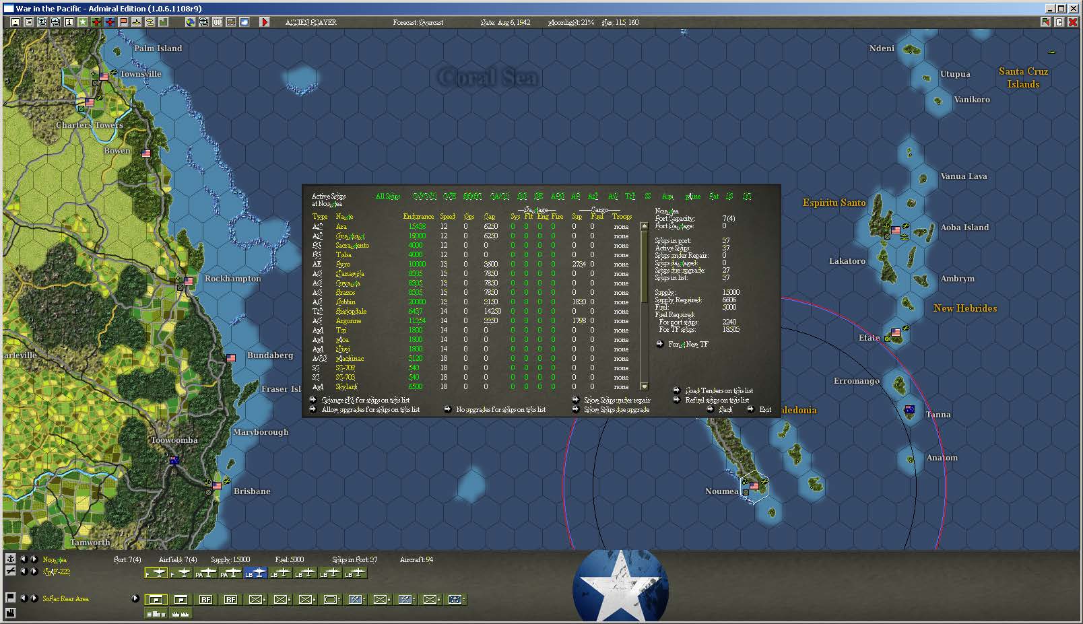Toggle Show Ships under repair
This screenshot has width=1083, height=624.
[x=612, y=400]
